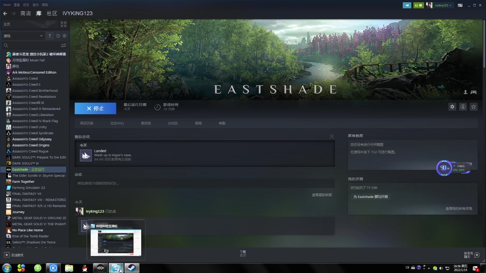Click 为 Eastshade 撰写评测 button
This screenshot has height=273, width=486.
coord(371,197)
